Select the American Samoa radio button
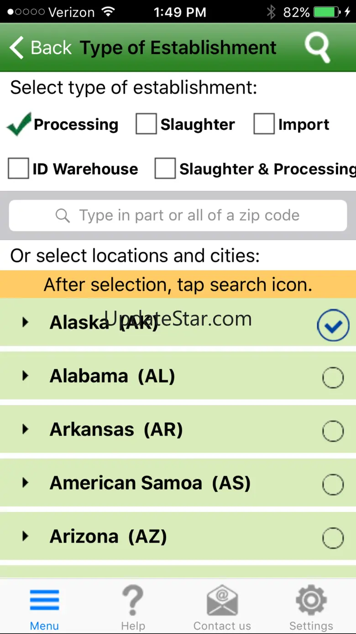 coord(333,484)
